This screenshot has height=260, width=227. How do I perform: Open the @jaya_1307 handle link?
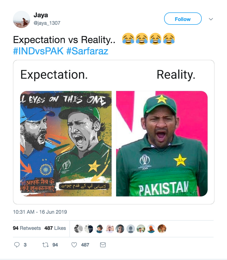(47, 23)
